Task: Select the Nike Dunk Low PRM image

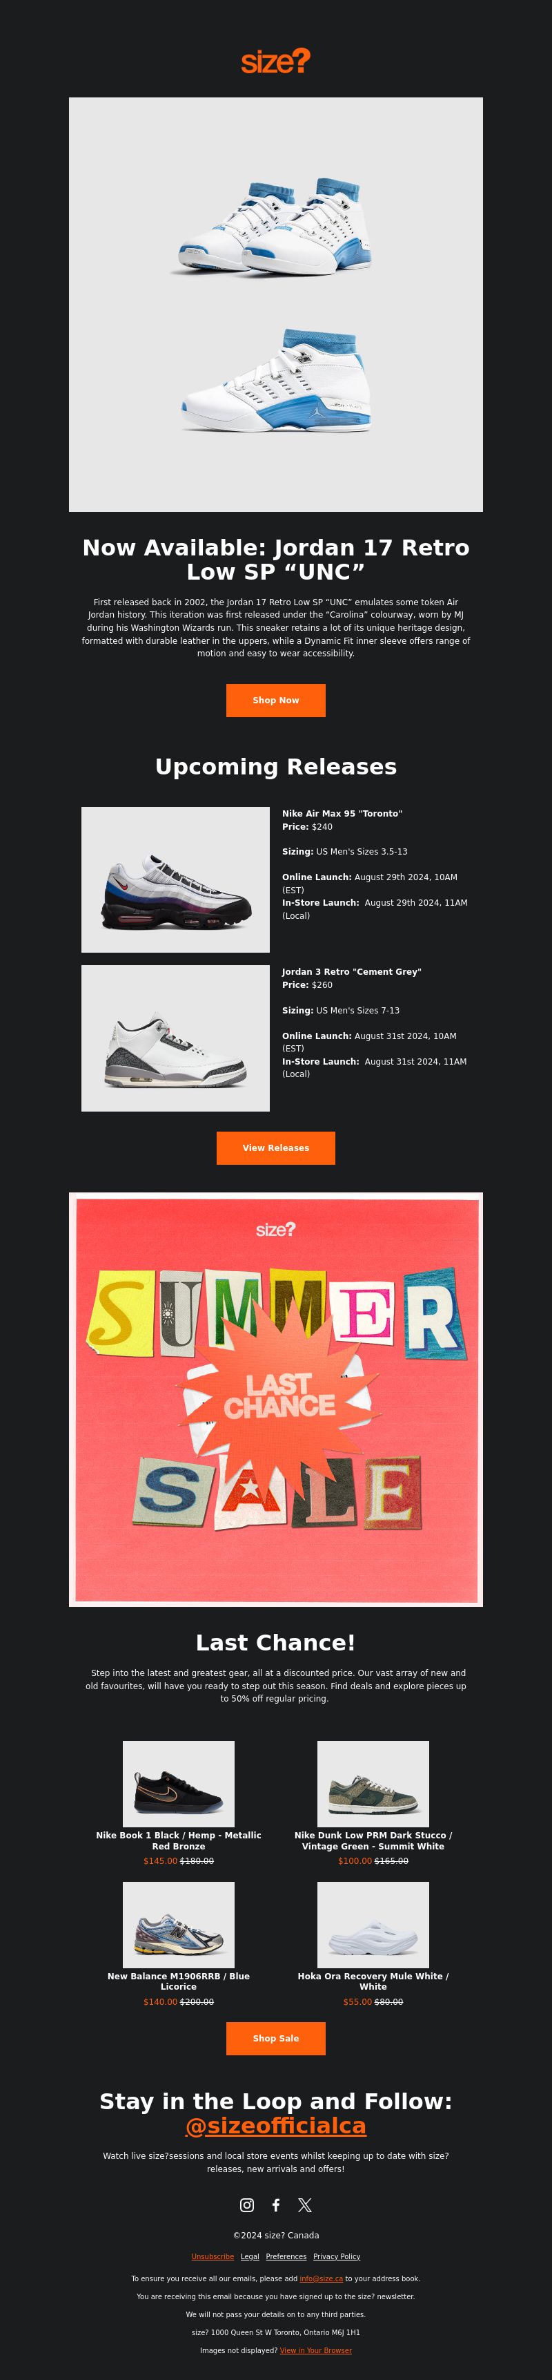Action: [x=373, y=1783]
